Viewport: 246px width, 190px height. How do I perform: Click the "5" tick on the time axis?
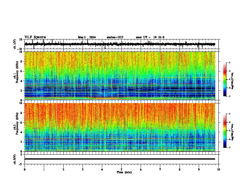[121, 170]
